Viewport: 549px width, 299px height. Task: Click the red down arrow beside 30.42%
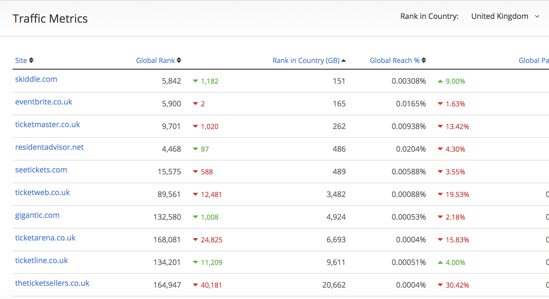pos(440,285)
